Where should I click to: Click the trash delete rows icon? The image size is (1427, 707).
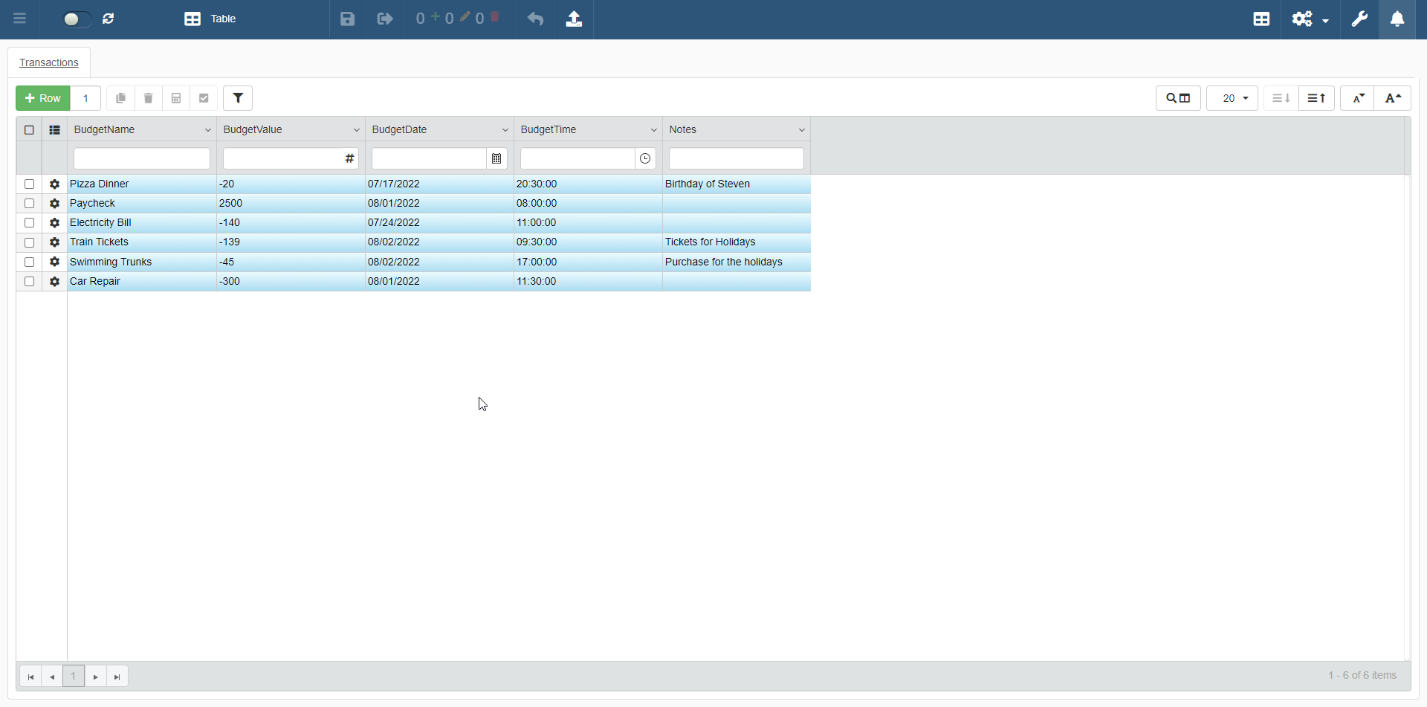click(x=149, y=98)
